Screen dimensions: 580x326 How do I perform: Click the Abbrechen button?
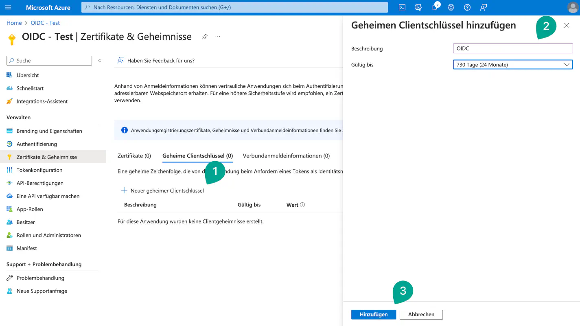(x=421, y=315)
